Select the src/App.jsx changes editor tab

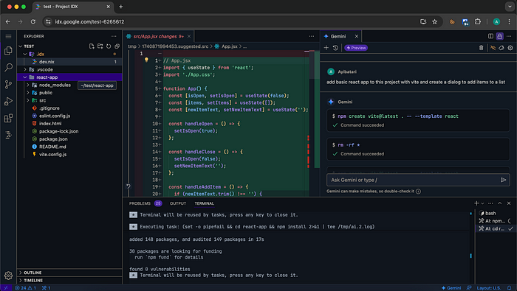(x=158, y=36)
